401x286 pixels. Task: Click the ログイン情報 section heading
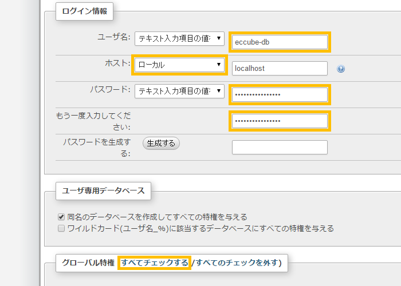pos(84,11)
